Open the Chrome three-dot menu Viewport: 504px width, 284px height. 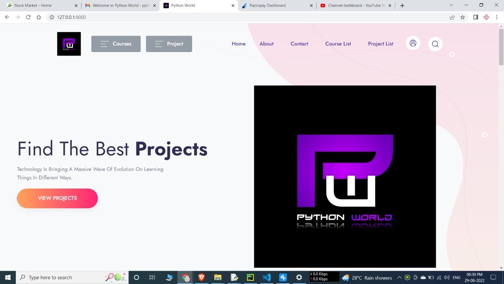pyautogui.click(x=497, y=17)
